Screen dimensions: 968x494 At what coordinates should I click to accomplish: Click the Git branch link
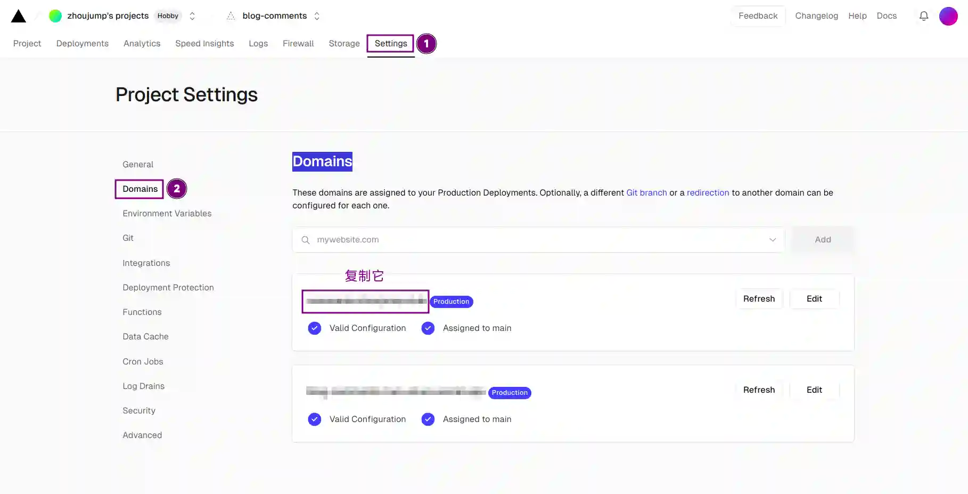646,192
